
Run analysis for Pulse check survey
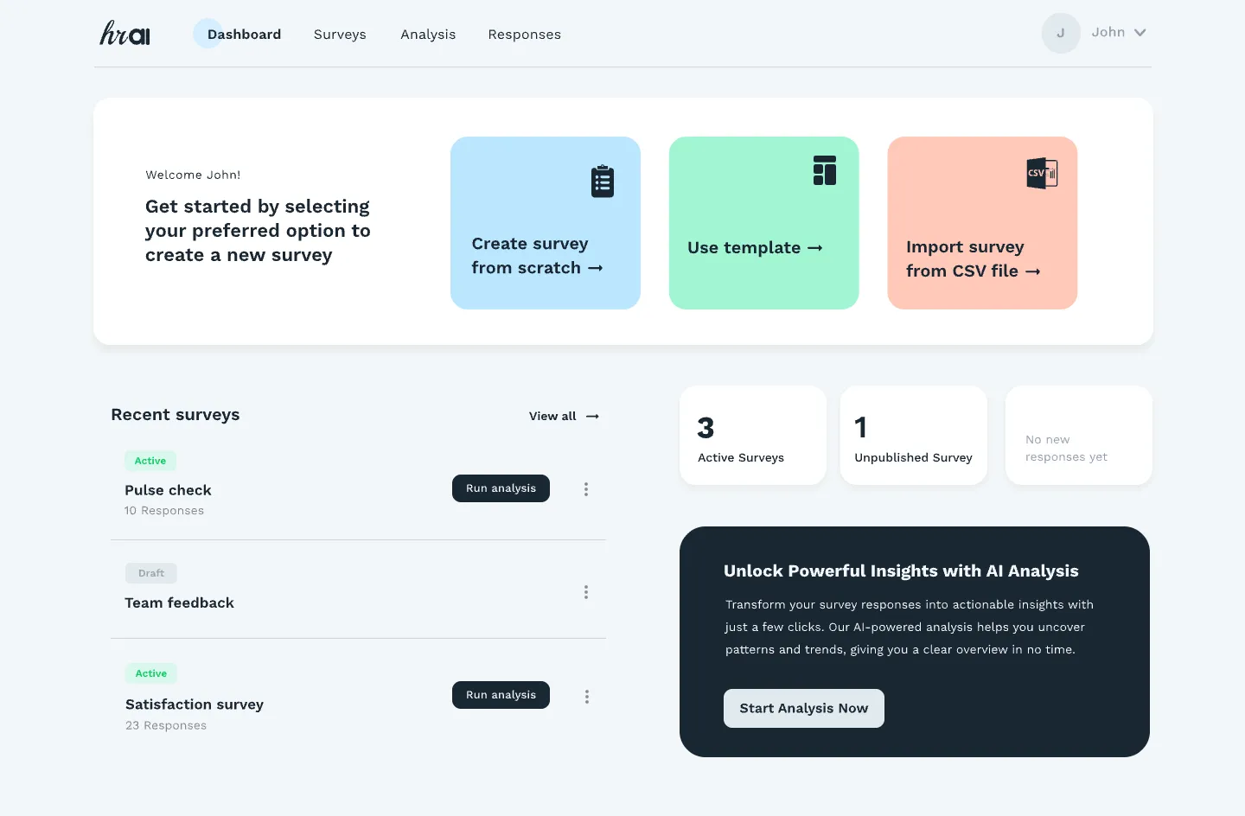(501, 488)
